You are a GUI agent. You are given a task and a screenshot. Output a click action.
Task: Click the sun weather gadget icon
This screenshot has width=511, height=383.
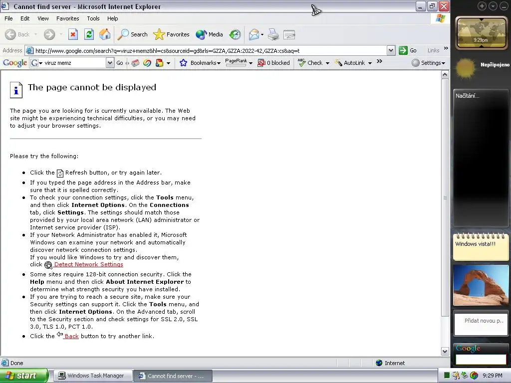(x=466, y=68)
